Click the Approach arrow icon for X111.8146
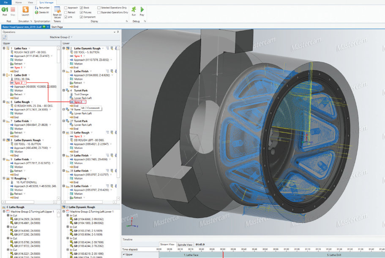This screenshot has width=385, height=258. tap(12, 56)
